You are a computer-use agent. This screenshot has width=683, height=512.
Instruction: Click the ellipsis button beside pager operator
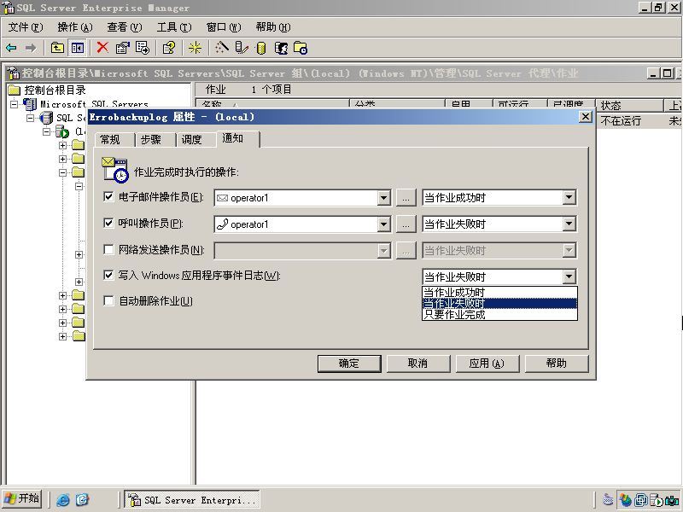(x=406, y=224)
